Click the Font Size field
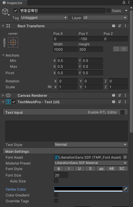Screen dimensions: 133x207 61,175
